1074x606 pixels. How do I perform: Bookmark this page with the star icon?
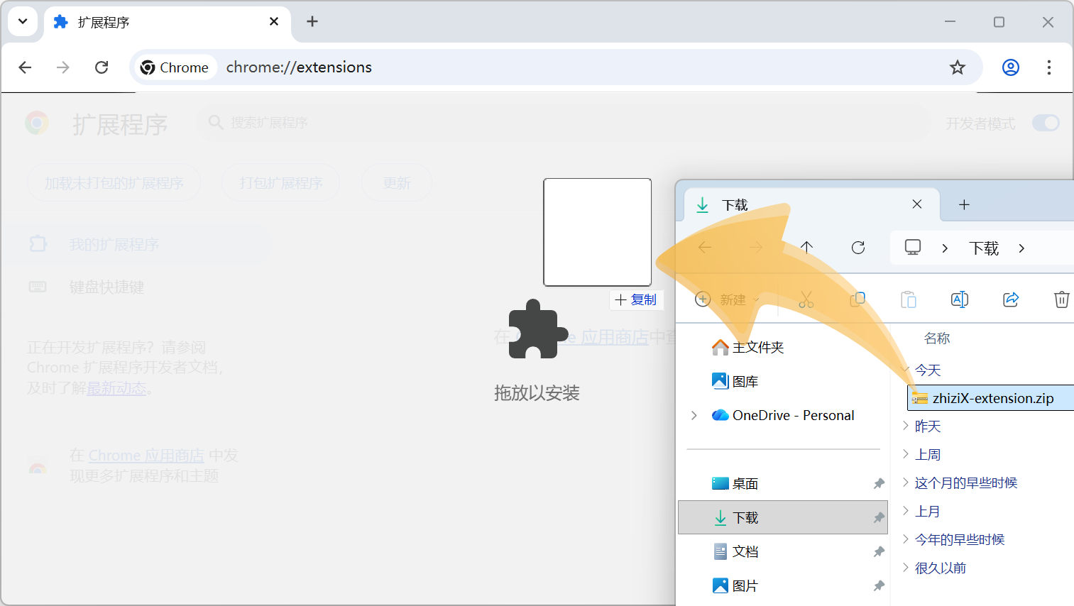(958, 67)
